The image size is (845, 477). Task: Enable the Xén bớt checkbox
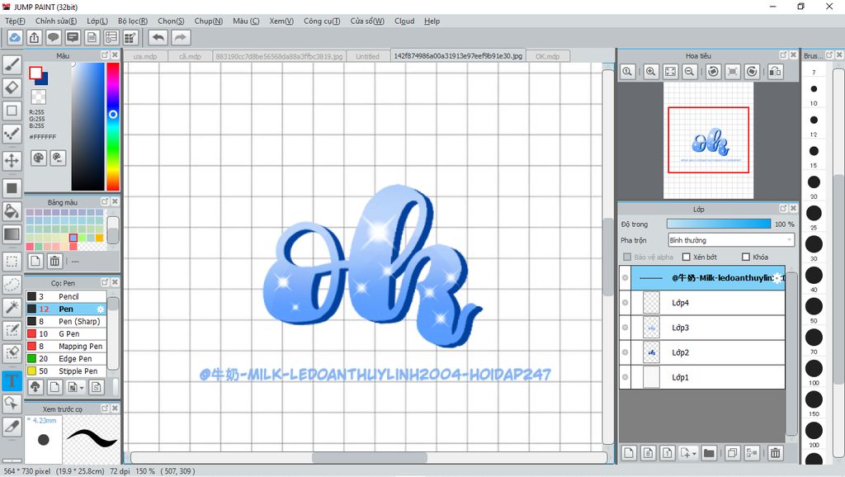(687, 257)
